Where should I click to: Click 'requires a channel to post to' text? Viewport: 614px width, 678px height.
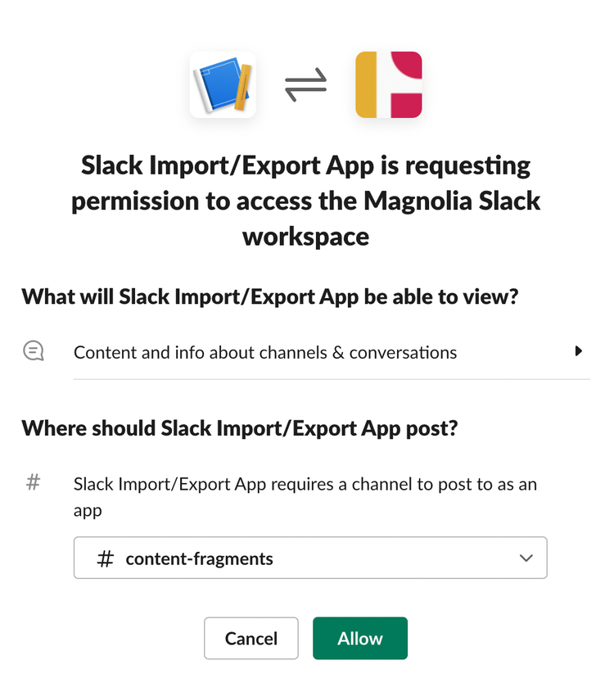[x=381, y=485]
